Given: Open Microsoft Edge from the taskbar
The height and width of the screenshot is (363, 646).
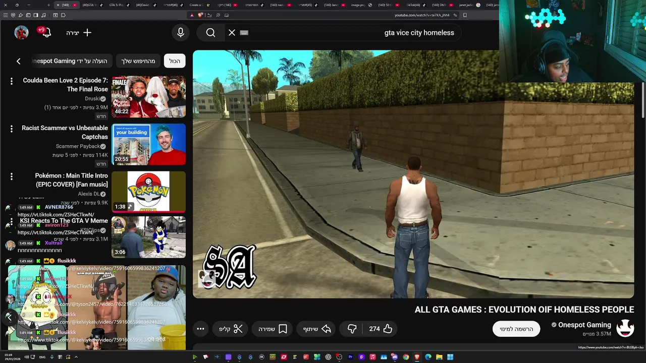Looking at the screenshot, I should point(428,357).
